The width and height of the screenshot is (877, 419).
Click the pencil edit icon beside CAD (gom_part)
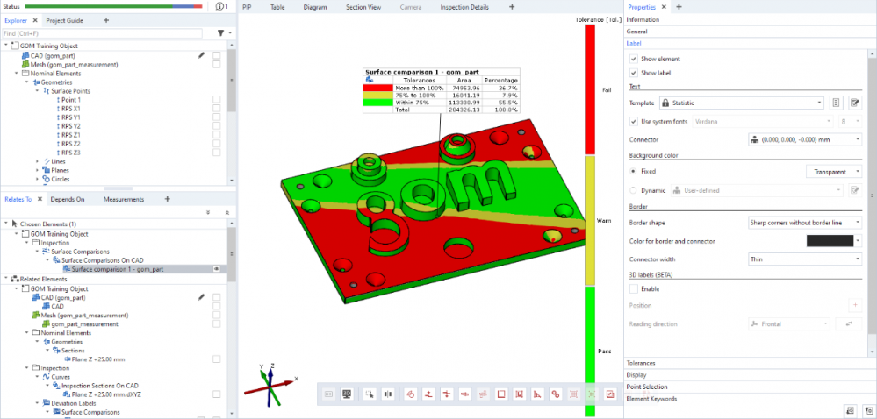click(x=202, y=54)
